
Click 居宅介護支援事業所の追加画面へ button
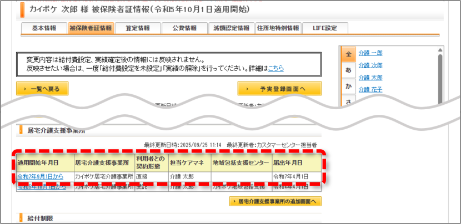(x=275, y=201)
